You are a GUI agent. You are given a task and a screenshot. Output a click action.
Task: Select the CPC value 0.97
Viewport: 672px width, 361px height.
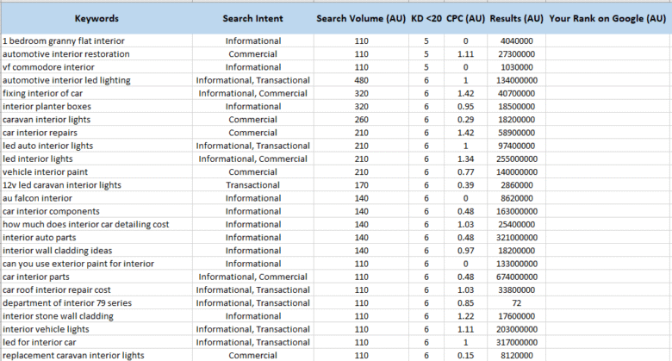[465, 251]
